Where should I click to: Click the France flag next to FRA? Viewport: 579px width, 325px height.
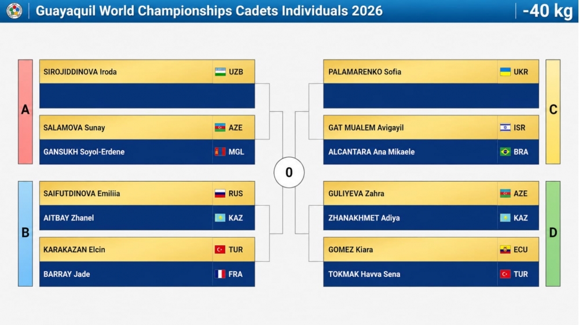click(x=220, y=274)
